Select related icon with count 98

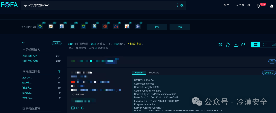click(40, 27)
